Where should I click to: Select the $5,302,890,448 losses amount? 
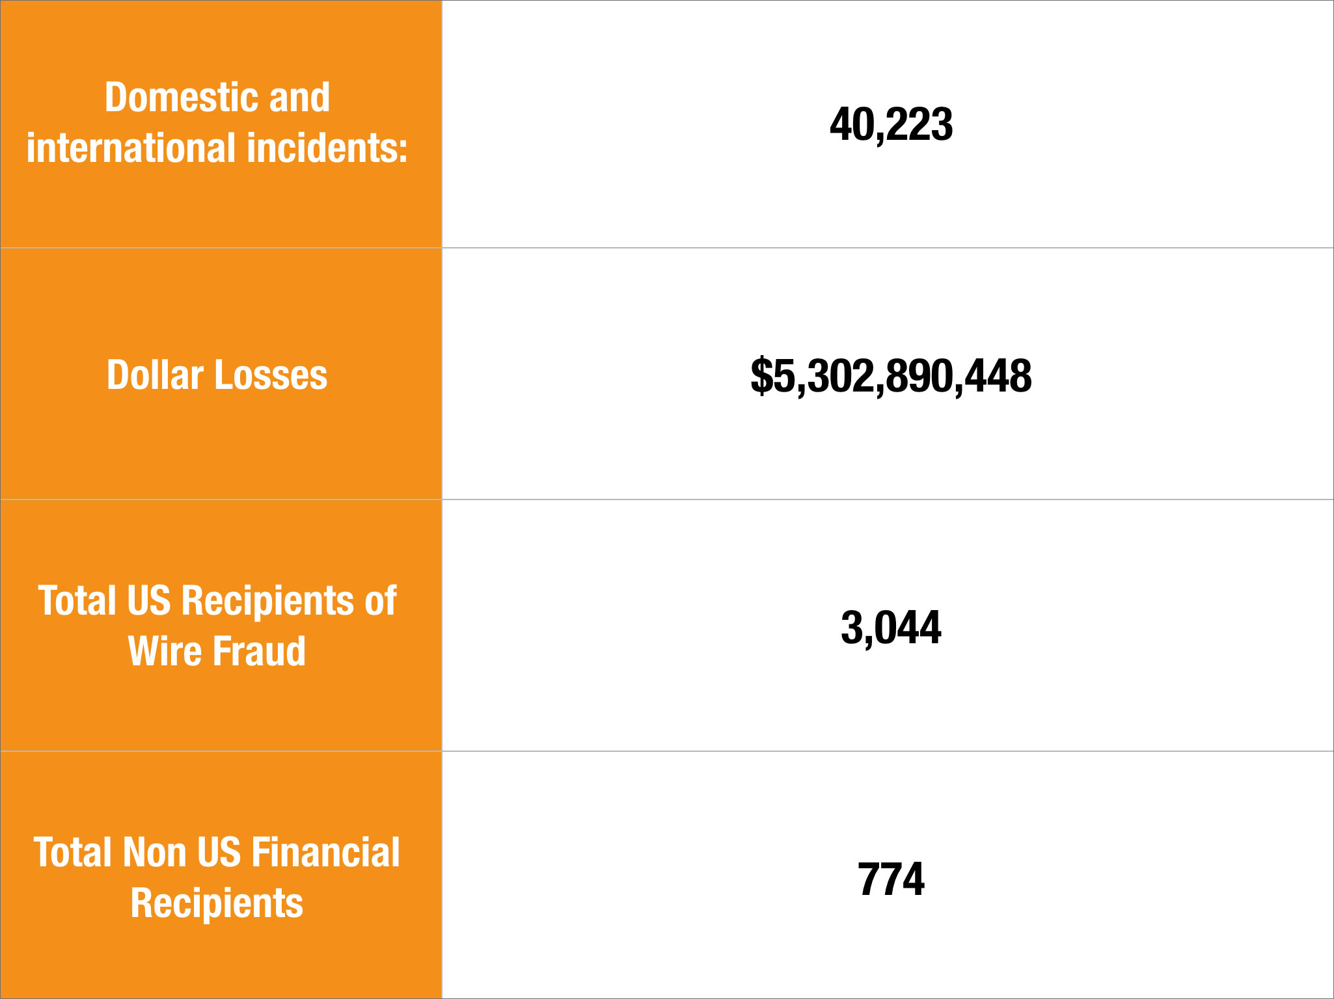coord(891,376)
